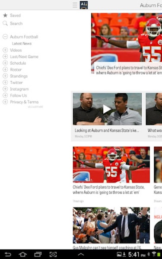
Task: Expand the Last/Next Game section
Action: point(5,57)
